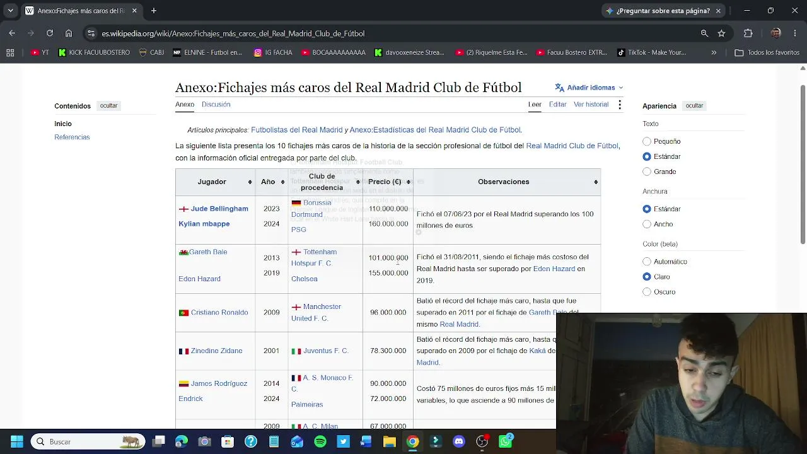Select the Estándar text size option
Screen dimensions: 807x454
pos(647,156)
